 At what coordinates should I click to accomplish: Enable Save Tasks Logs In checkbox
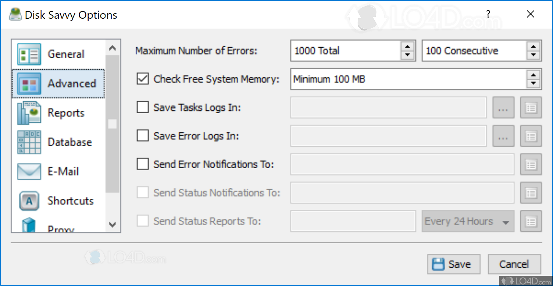click(143, 107)
